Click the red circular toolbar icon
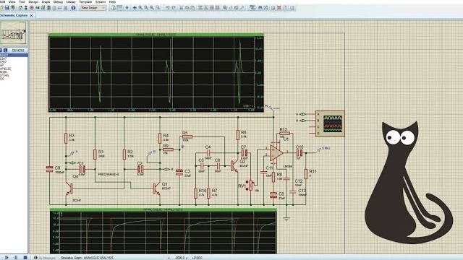The width and height of the screenshot is (463, 260). (x=32, y=8)
